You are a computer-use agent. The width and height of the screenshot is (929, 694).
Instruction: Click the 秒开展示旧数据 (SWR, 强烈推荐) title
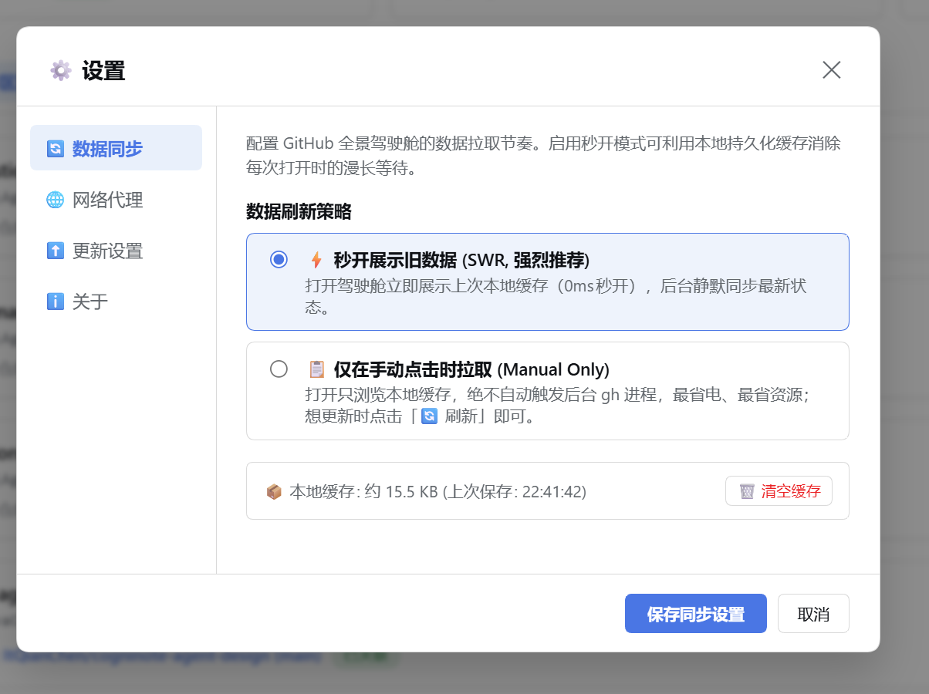tap(461, 260)
